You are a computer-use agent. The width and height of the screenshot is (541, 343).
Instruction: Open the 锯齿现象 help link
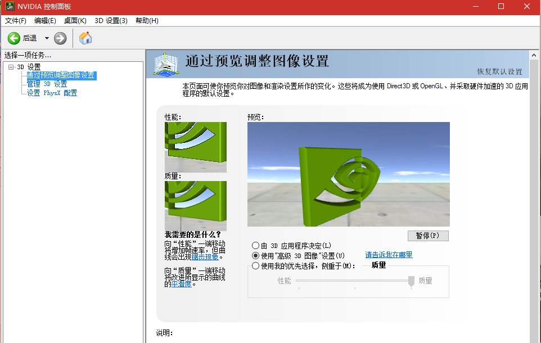(205, 257)
